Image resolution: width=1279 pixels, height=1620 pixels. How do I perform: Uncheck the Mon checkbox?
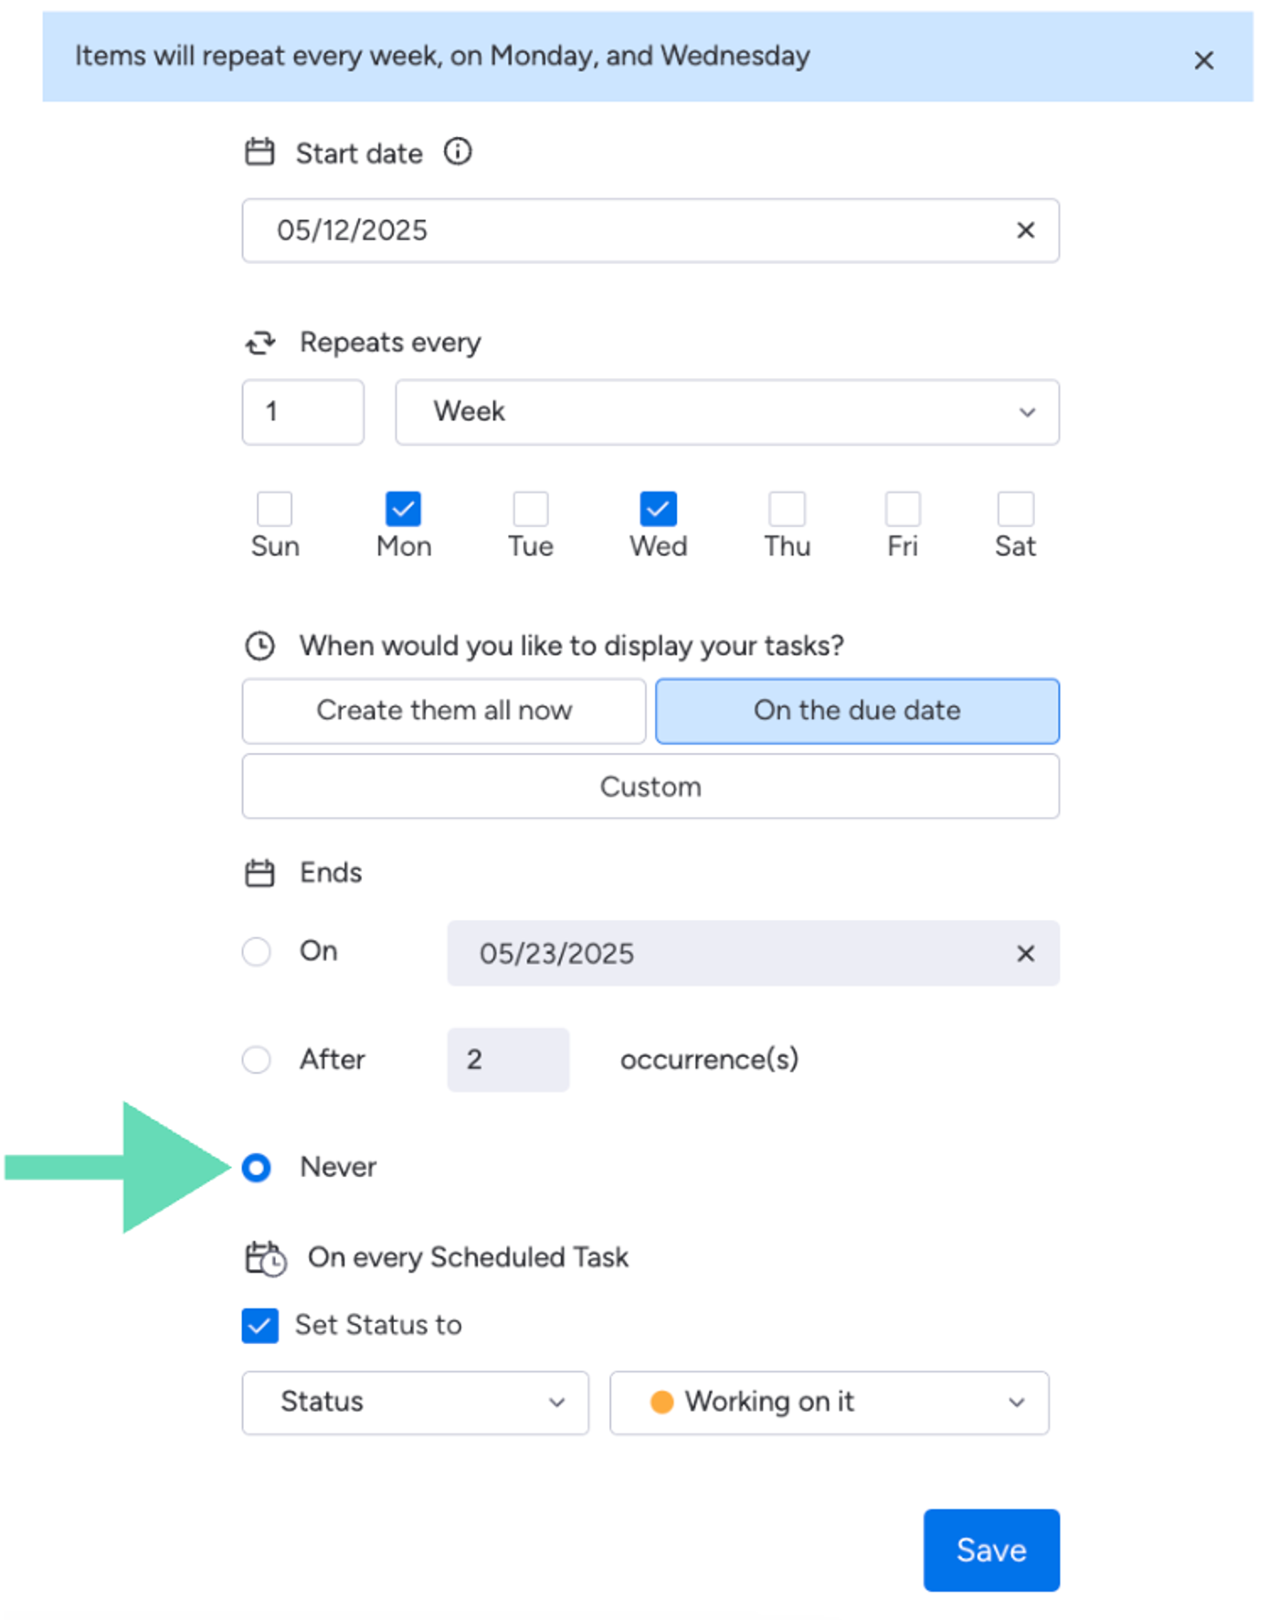(403, 509)
